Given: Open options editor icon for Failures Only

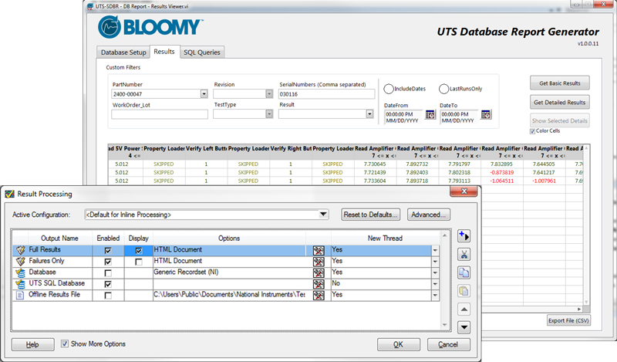Looking at the screenshot, I should [x=319, y=262].
